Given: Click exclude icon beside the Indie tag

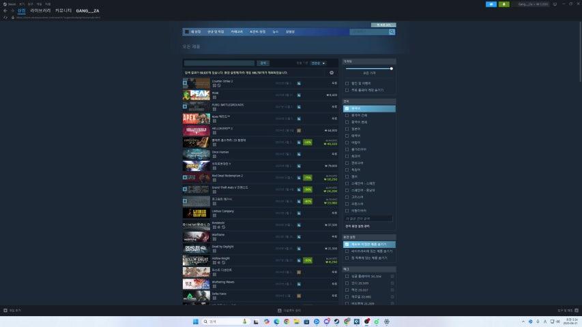Looking at the screenshot, I should coord(392,283).
